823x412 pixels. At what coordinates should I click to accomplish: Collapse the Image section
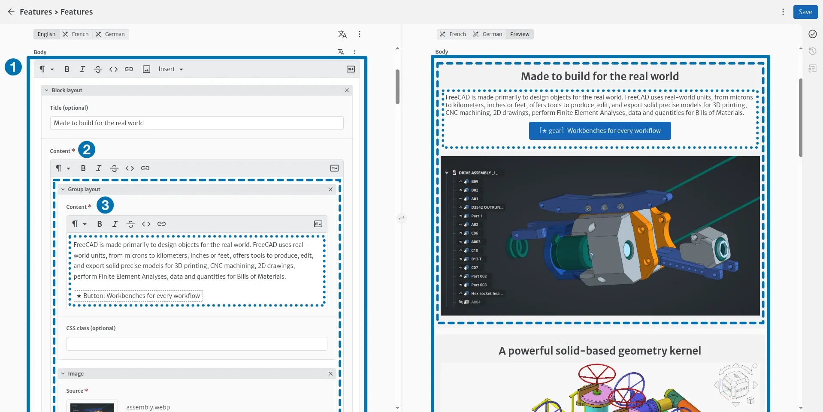pos(63,374)
